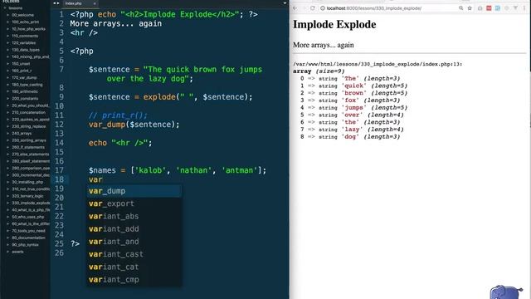Go back in the browser
531x299 pixels.
[295, 8]
